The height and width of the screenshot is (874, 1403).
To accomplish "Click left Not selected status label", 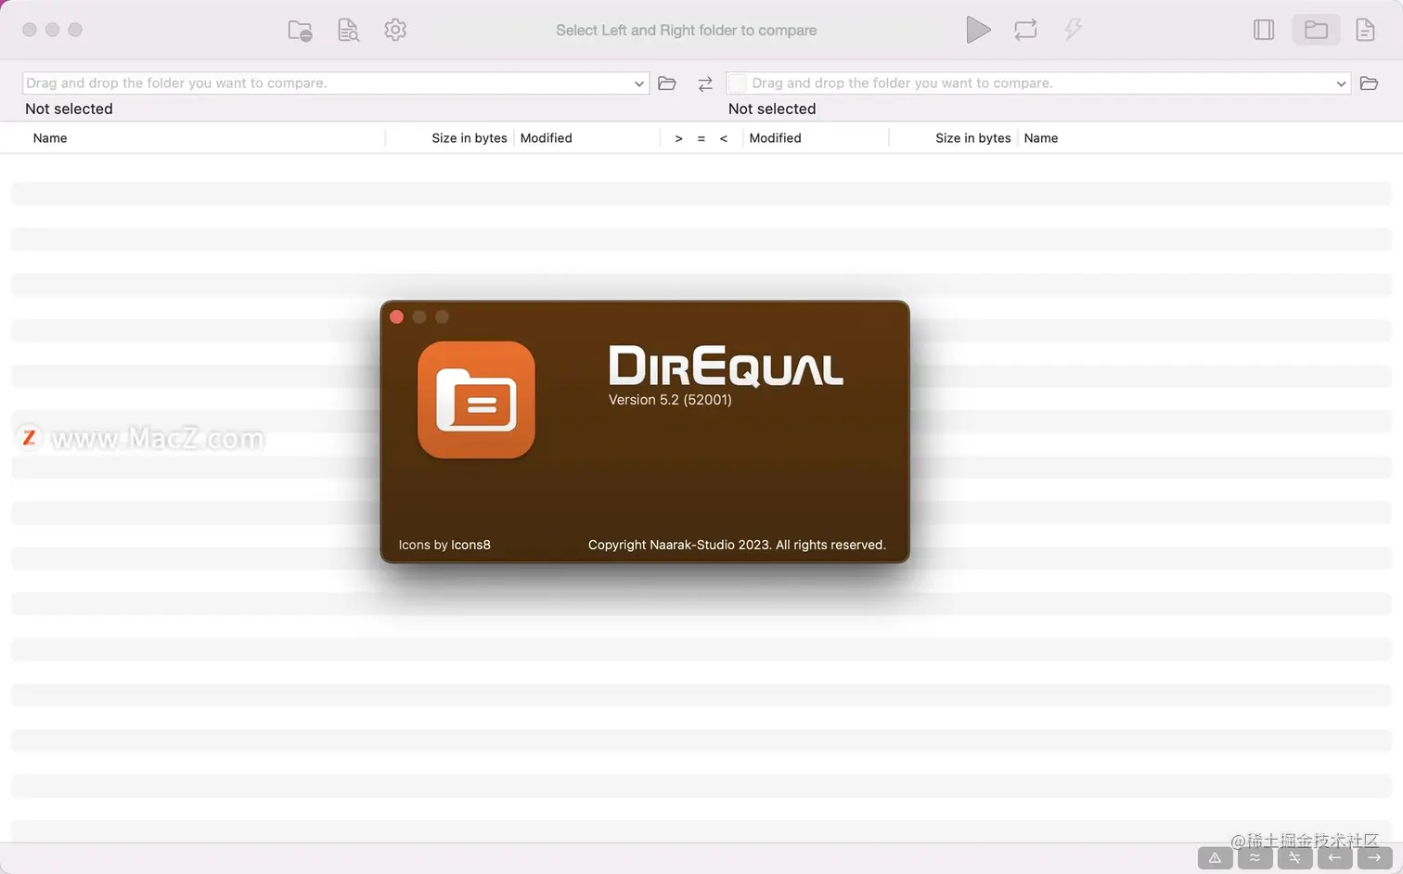I will click(69, 109).
